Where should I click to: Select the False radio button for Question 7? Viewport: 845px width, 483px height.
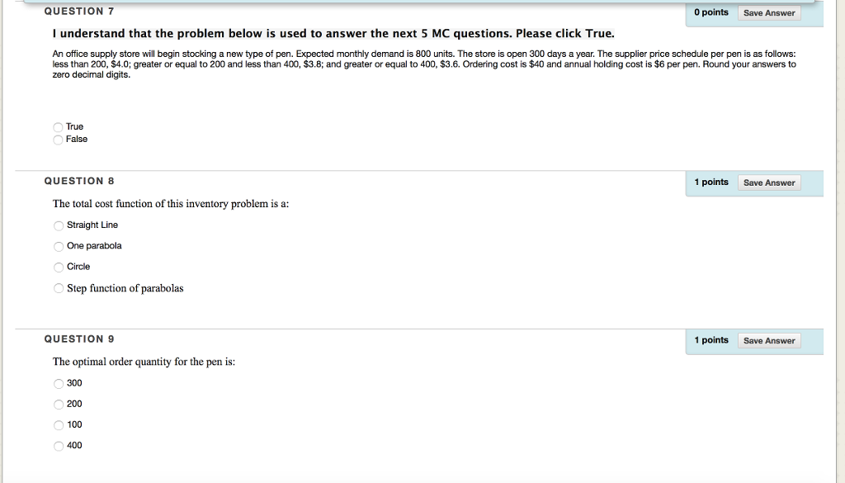tap(57, 139)
